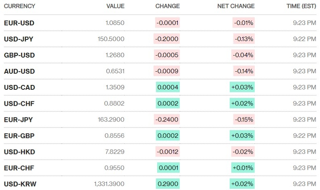
Task: Click the NET CHANGE column header
Action: (236, 6)
